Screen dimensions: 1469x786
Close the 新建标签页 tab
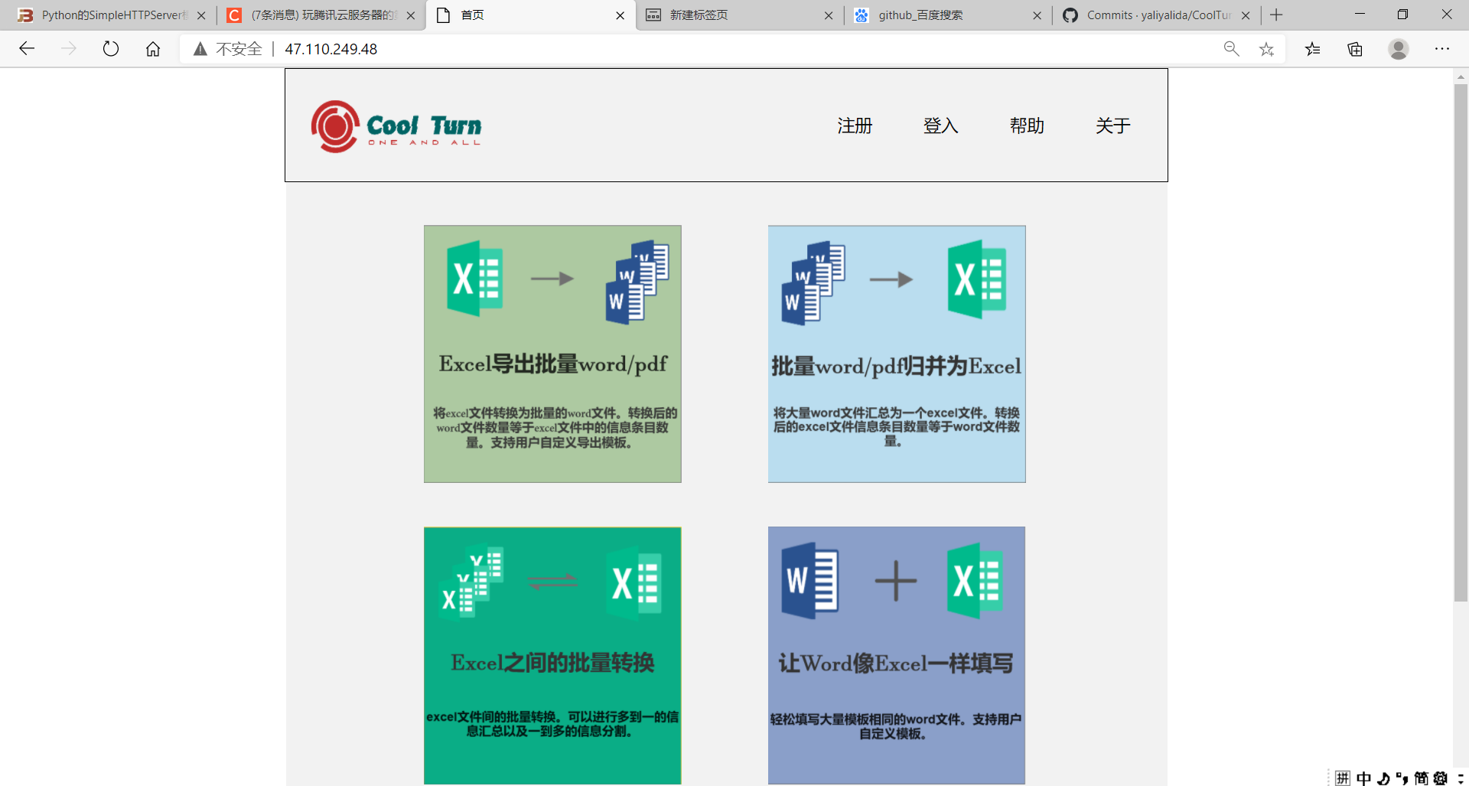[x=829, y=15]
